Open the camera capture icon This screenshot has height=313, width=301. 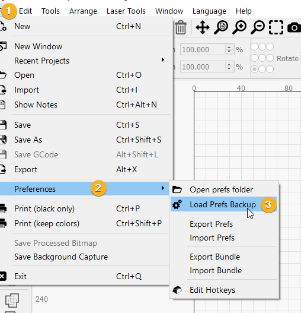click(294, 27)
